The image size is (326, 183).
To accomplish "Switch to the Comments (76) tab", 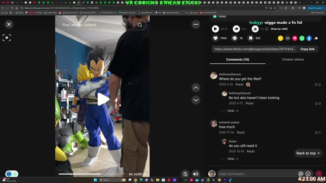I will tap(238, 59).
